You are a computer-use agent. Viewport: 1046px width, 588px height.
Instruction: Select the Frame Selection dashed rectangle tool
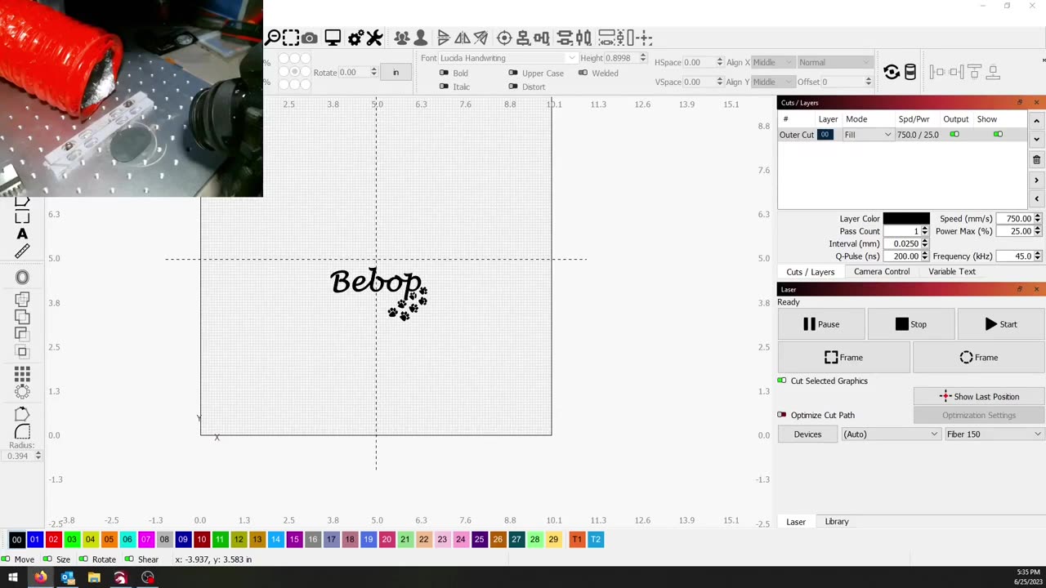(x=291, y=38)
